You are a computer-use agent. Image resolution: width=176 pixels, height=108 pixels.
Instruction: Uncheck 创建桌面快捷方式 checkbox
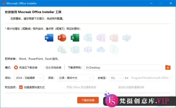click(21, 87)
